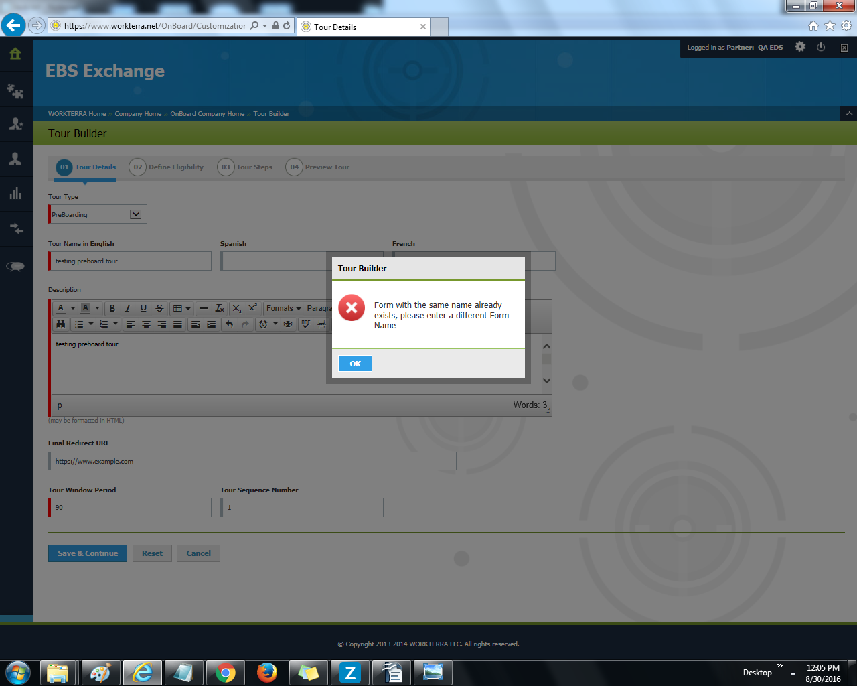Click the Tour Sequence Number field
The width and height of the screenshot is (857, 686).
[302, 507]
